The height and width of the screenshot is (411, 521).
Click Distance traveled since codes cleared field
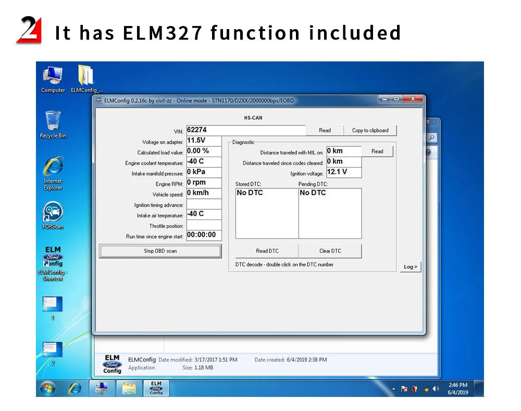344,162
